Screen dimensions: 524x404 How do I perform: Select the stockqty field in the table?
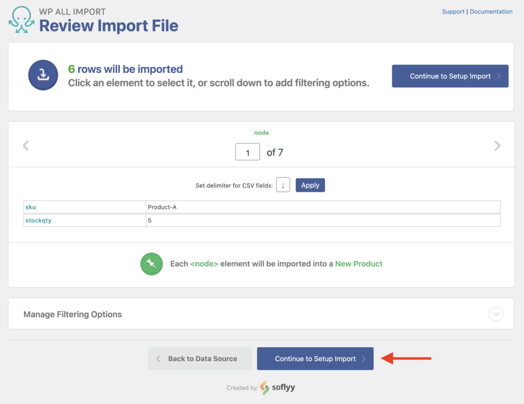click(38, 220)
